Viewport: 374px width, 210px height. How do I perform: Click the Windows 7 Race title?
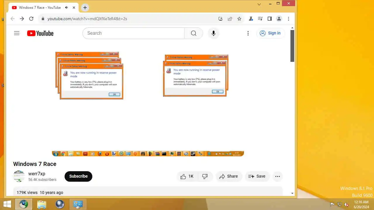(35, 164)
